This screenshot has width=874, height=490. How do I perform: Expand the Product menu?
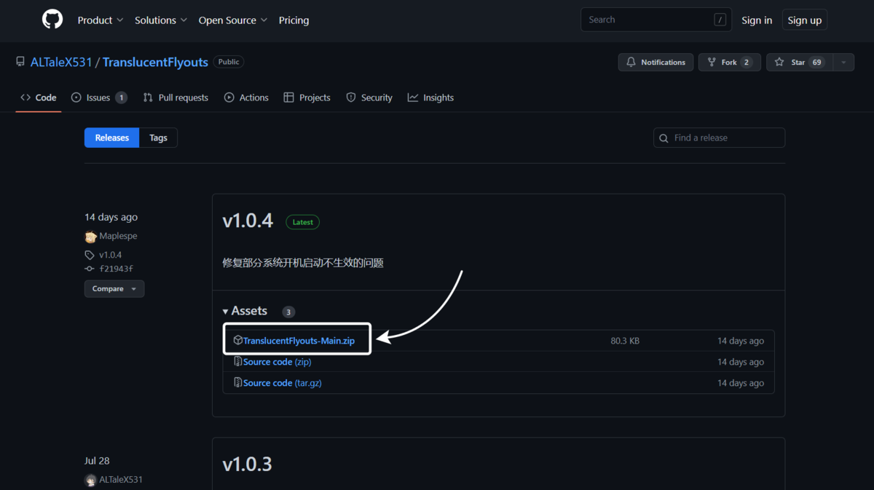(x=101, y=20)
